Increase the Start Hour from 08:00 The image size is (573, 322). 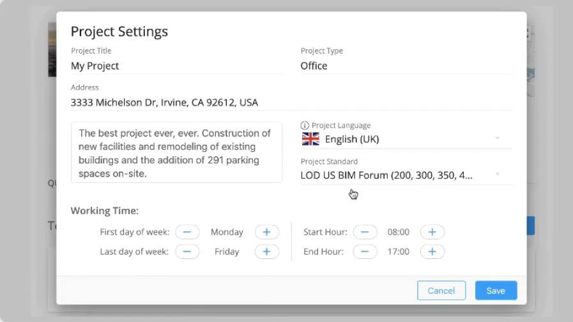point(432,232)
